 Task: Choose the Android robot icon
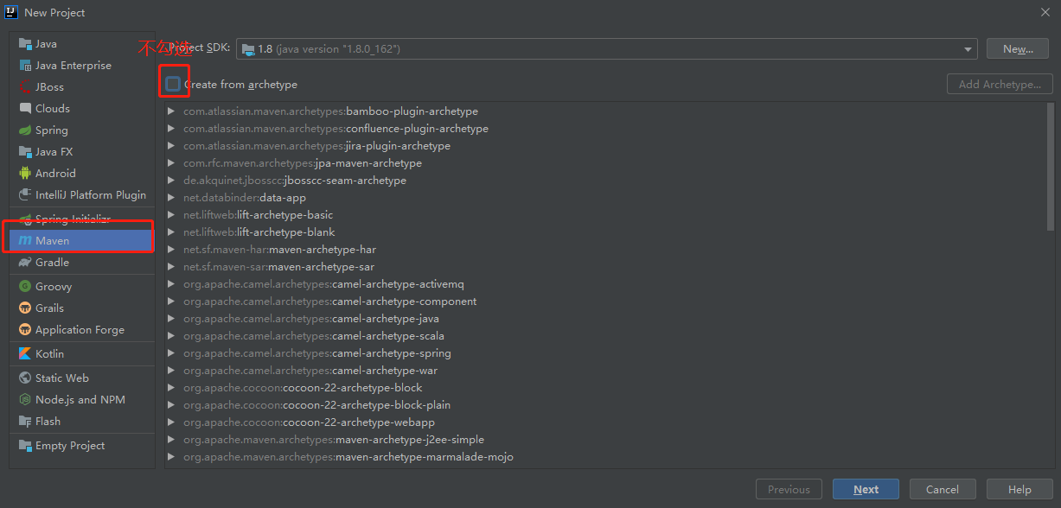point(25,174)
